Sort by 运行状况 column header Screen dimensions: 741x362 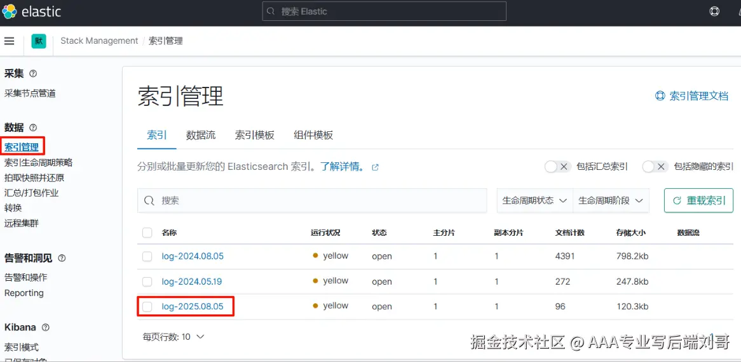[x=325, y=233]
